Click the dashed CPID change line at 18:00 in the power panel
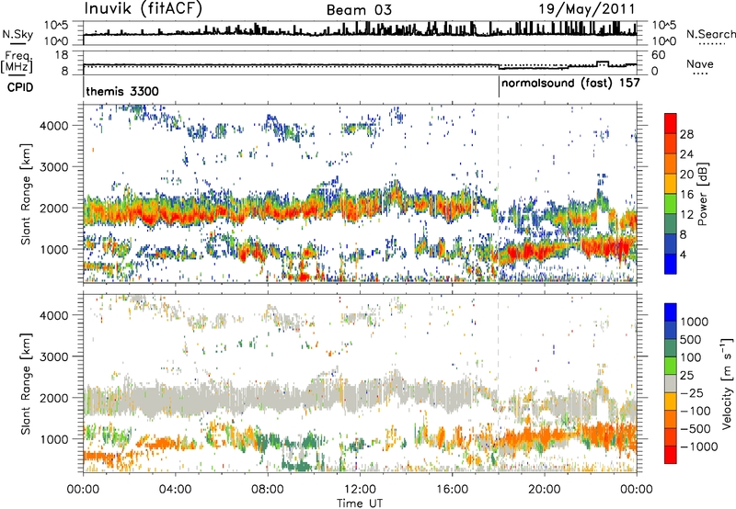736x509 pixels. pyautogui.click(x=499, y=193)
